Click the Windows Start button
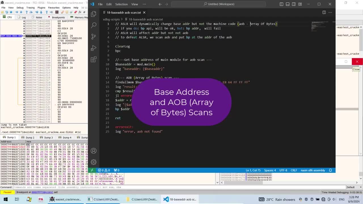 (x=5, y=199)
